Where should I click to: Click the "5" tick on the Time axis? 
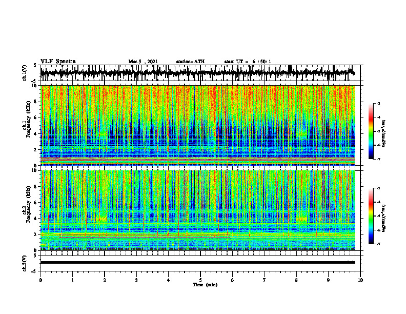(x=200, y=280)
